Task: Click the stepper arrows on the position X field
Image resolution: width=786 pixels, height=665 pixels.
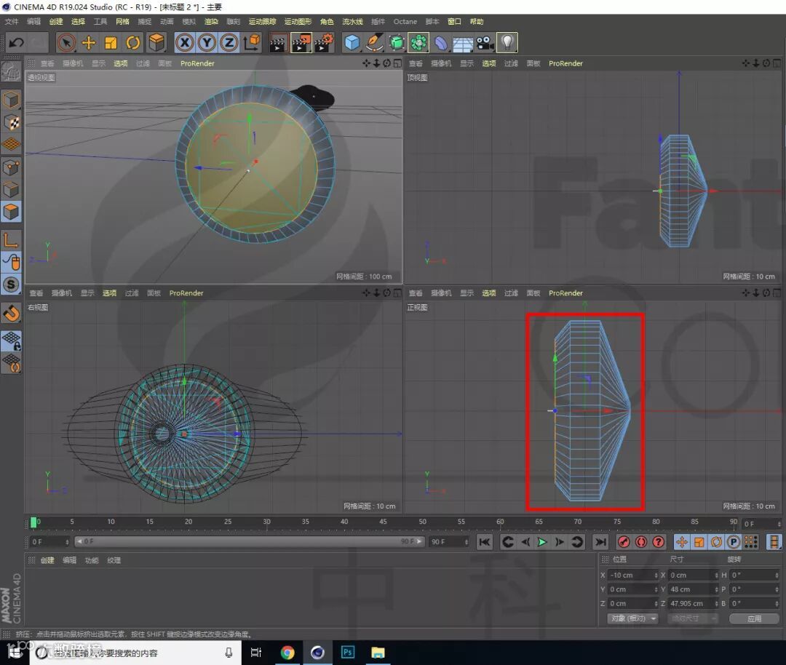Action: click(656, 575)
